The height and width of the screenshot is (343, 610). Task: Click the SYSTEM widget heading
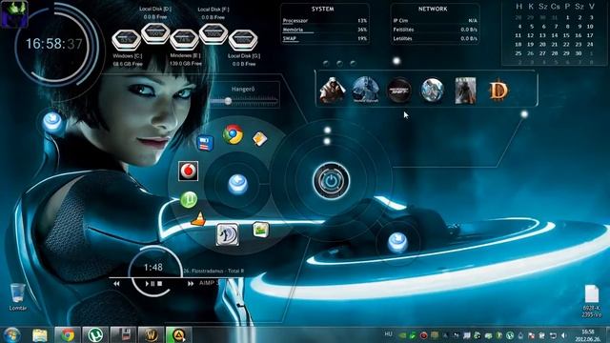point(322,9)
